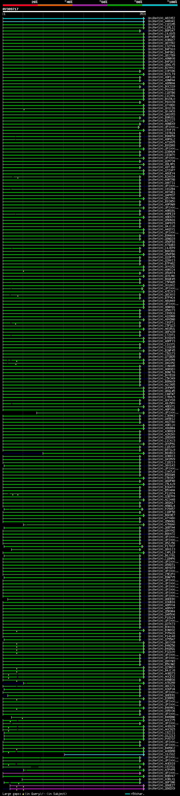Click the UniRef100_A0DDM8 label

pyautogui.click(x=161, y=751)
